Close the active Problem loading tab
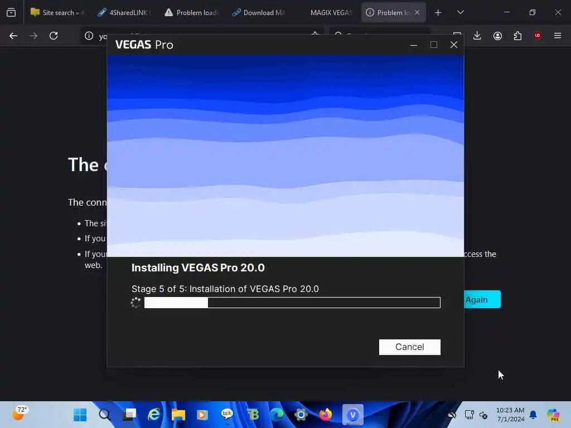Screen dimensions: 571x428 coord(417,12)
